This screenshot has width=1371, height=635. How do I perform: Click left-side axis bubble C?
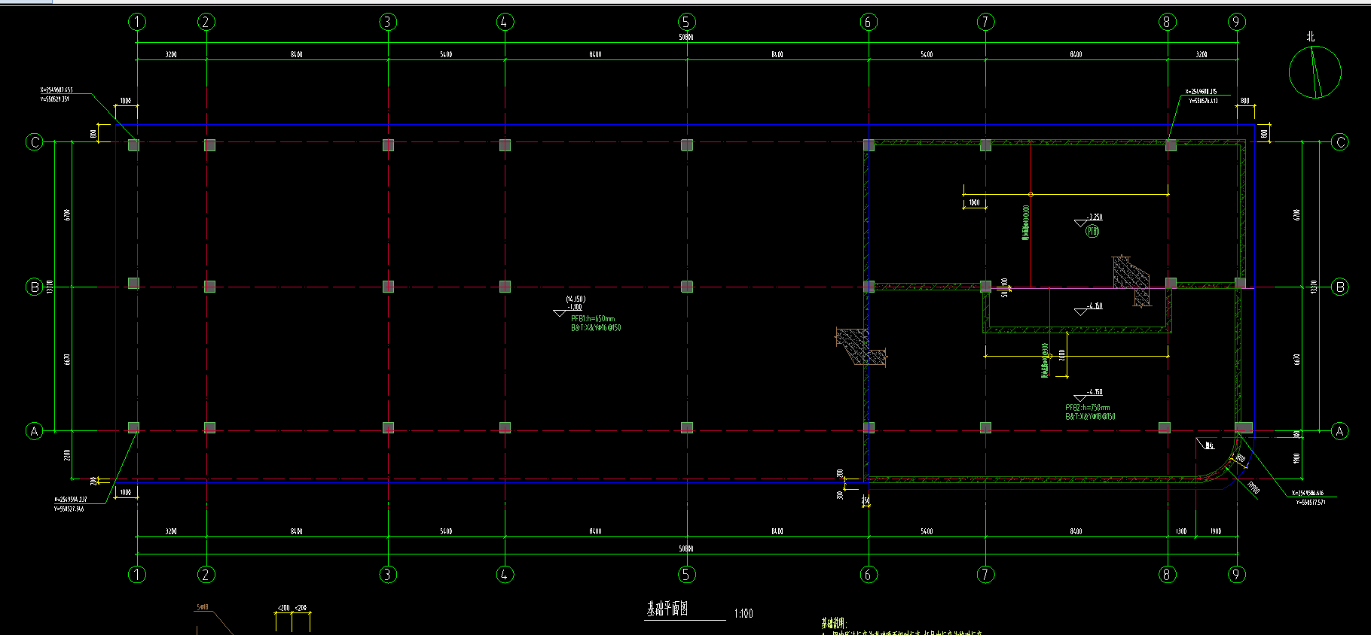[35, 142]
